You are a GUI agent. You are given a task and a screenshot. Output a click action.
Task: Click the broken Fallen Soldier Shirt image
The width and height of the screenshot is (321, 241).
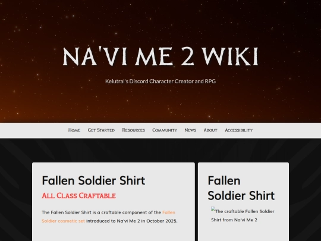click(243, 215)
